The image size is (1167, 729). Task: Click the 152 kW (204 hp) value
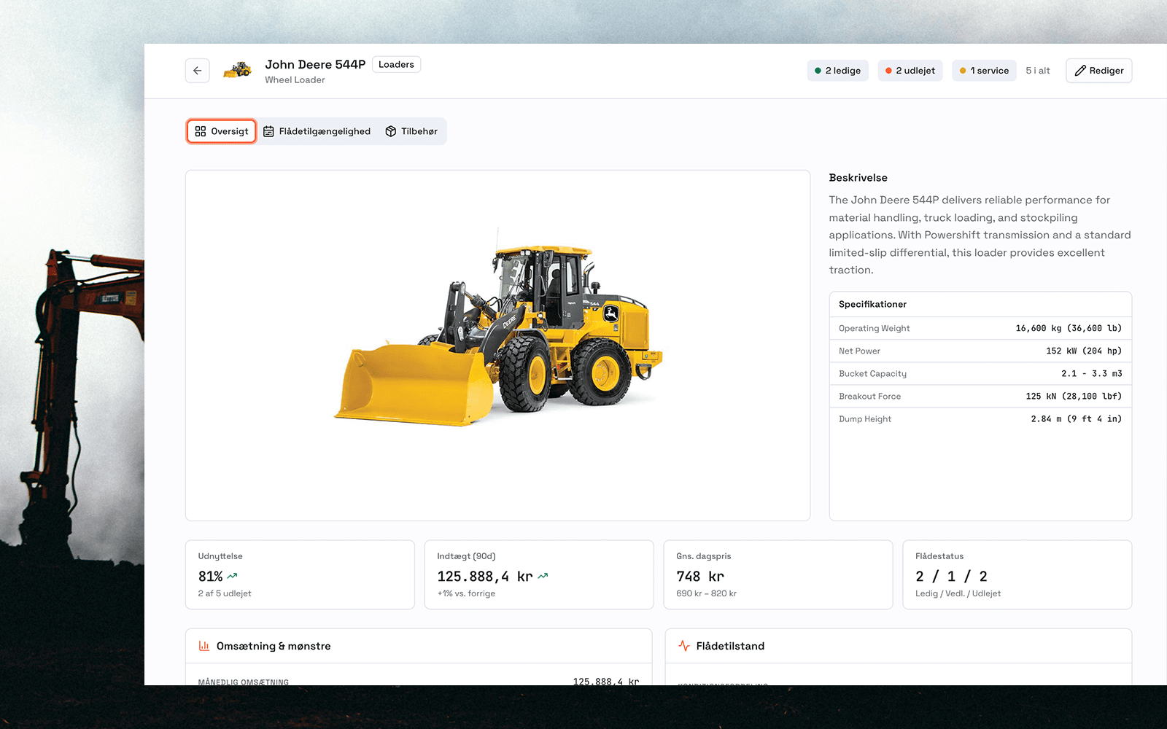(x=1084, y=351)
